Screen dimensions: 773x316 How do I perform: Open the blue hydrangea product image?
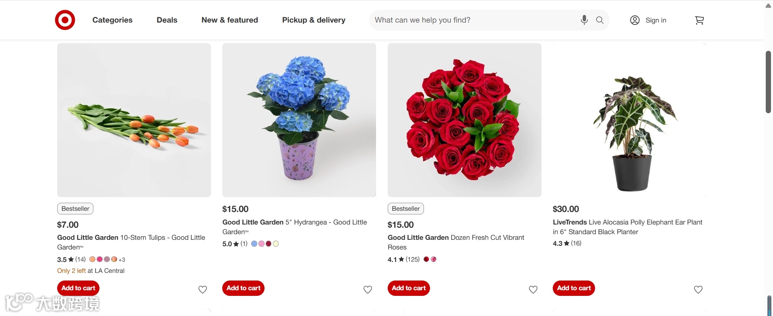tap(299, 120)
